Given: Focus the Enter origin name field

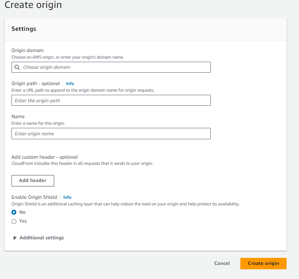Looking at the screenshot, I should [x=111, y=134].
